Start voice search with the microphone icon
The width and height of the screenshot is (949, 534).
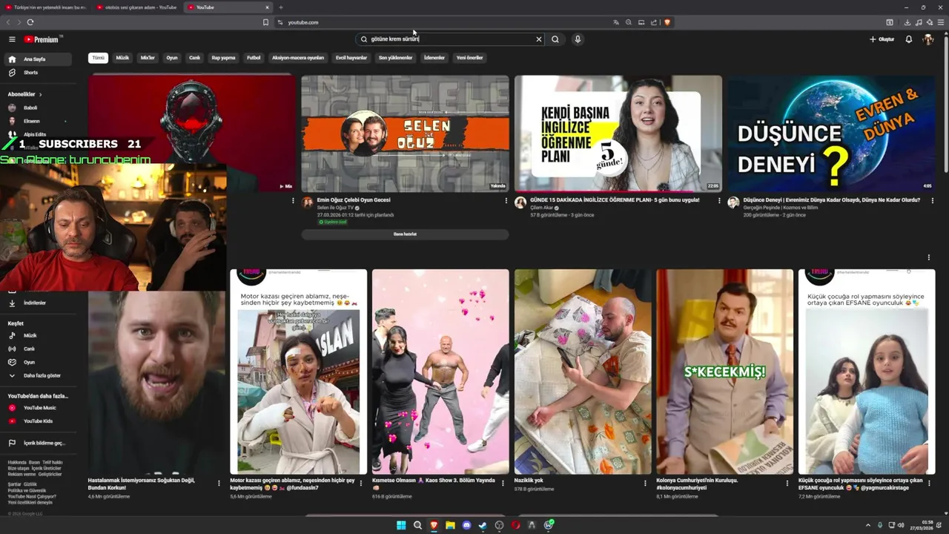578,39
